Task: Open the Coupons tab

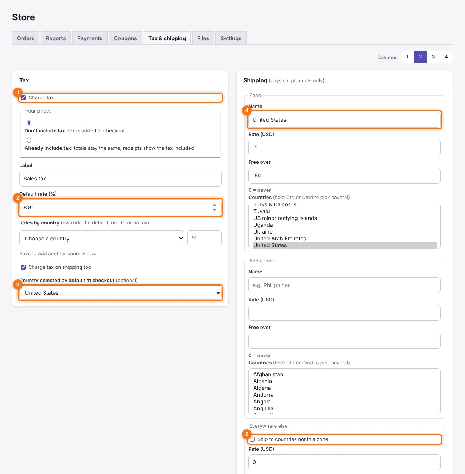Action: click(125, 38)
